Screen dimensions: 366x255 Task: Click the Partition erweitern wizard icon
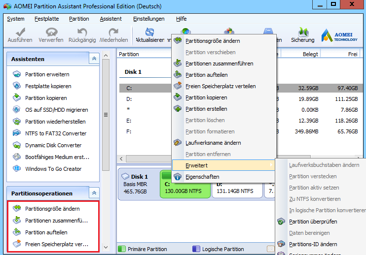(x=17, y=74)
